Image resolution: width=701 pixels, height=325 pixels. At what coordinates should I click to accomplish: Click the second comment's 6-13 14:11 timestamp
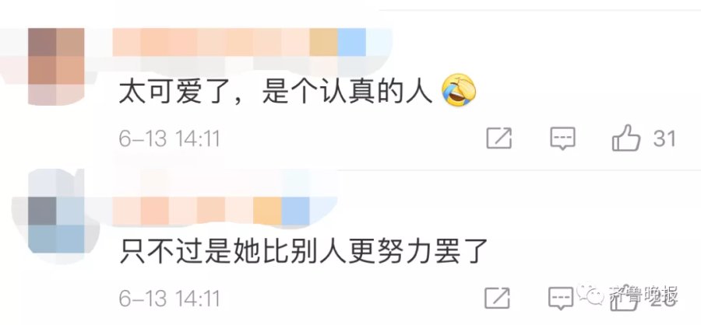170,299
